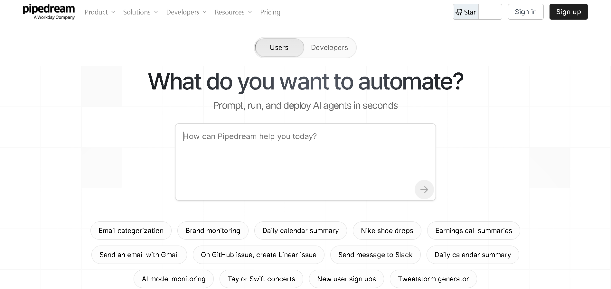Choose the Taylor Swift concerts suggestion
This screenshot has width=611, height=289.
click(261, 279)
